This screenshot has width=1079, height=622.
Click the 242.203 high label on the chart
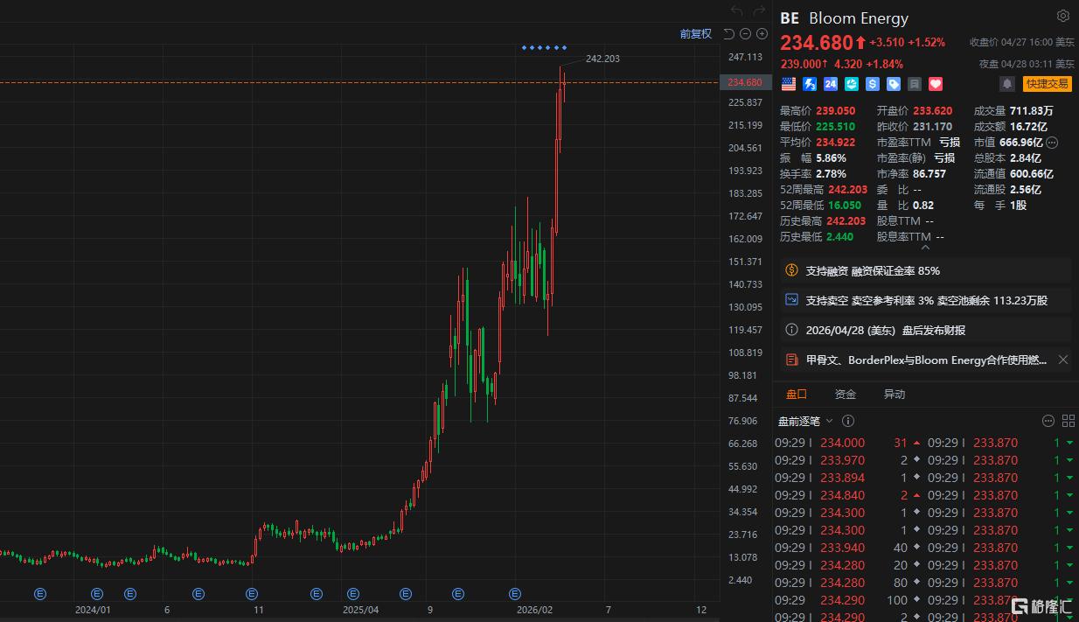pyautogui.click(x=602, y=59)
